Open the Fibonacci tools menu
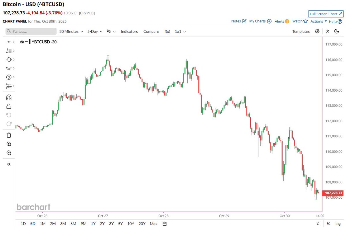Image resolution: width=346 pixels, height=230 pixels. [9, 50]
